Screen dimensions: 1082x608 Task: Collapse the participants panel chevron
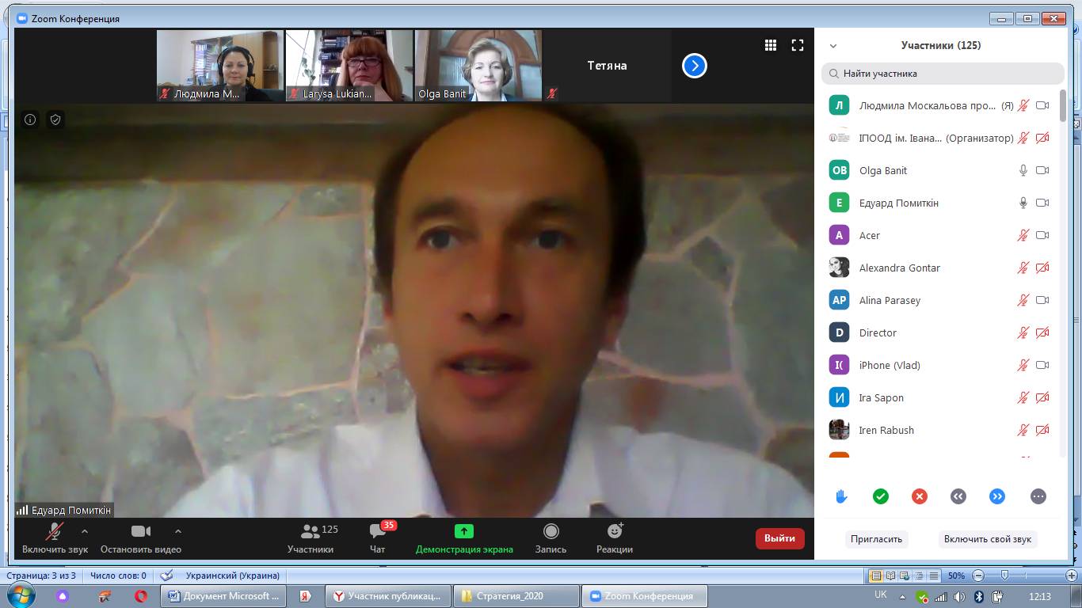(833, 46)
